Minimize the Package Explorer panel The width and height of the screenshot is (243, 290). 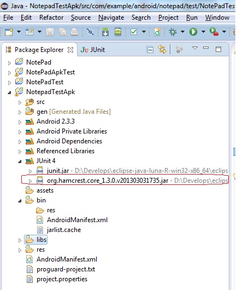(x=206, y=48)
